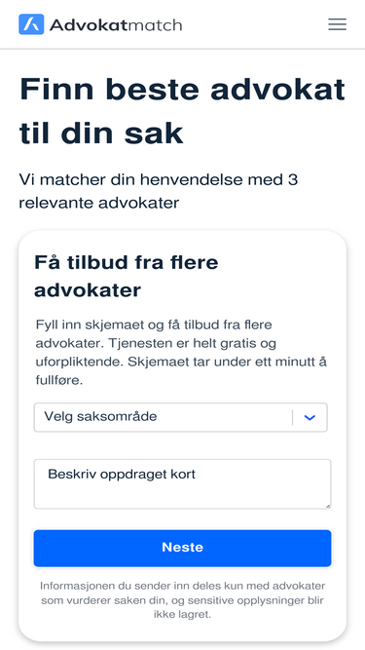Click the word 'advokater' in card heading
Screen dimensions: 365x650
[x=88, y=290]
